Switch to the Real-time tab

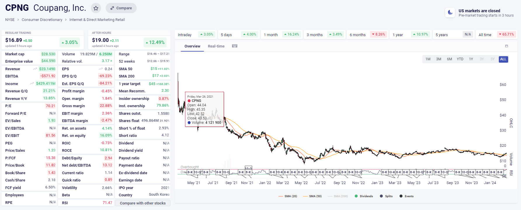[216, 46]
